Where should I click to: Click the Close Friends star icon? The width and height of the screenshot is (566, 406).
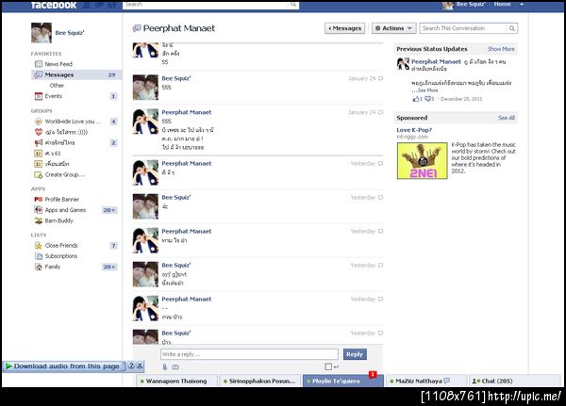point(39,246)
